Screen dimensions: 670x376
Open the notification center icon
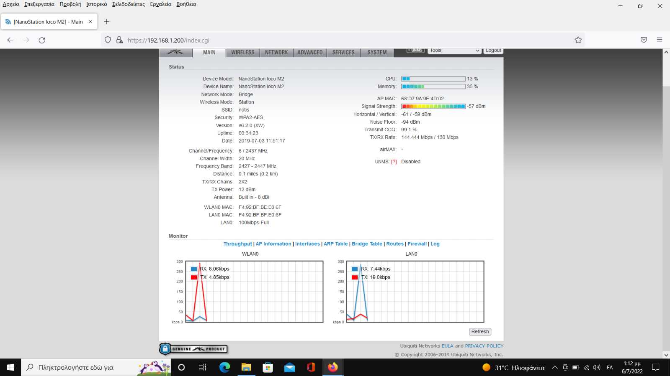[656, 367]
